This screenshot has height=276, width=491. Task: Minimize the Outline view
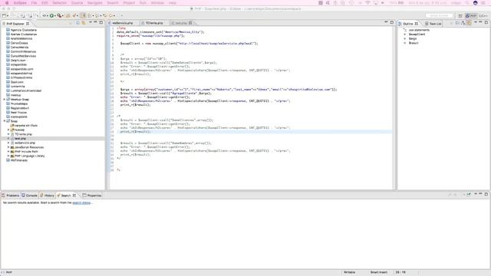481,22
